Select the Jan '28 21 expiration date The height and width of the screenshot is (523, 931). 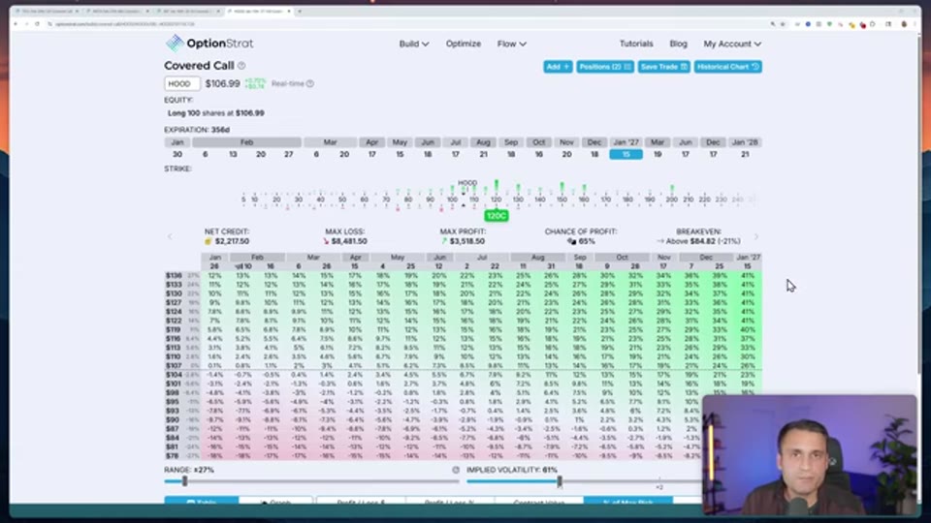[745, 154]
